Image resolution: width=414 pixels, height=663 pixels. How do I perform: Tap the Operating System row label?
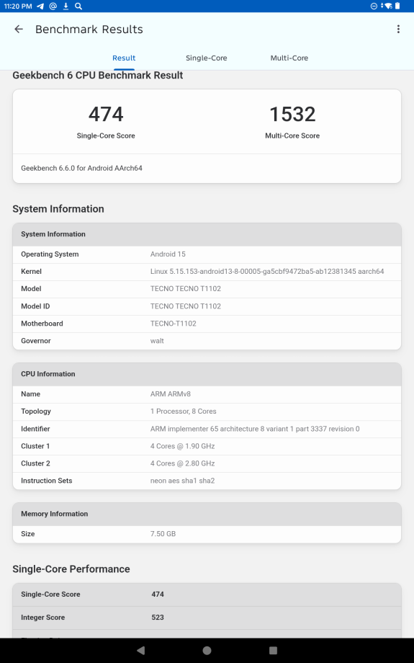click(50, 254)
